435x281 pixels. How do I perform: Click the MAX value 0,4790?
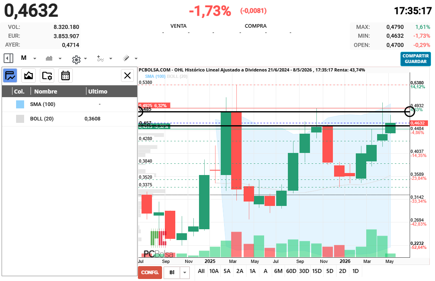point(395,27)
